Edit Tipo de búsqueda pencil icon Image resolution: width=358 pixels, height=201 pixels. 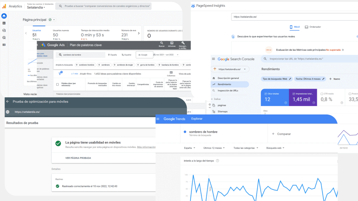click(290, 79)
